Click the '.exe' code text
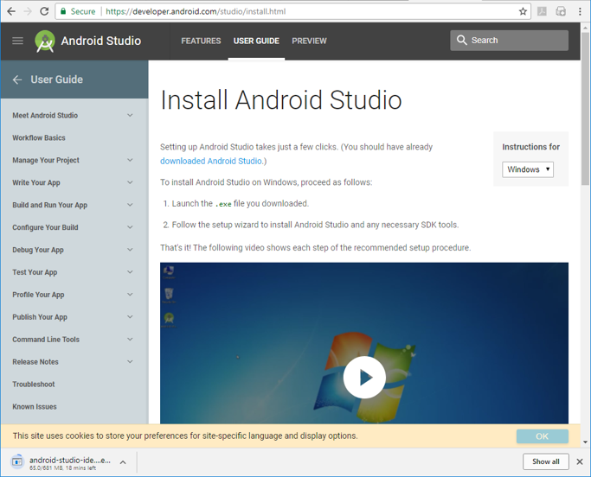 [x=223, y=204]
